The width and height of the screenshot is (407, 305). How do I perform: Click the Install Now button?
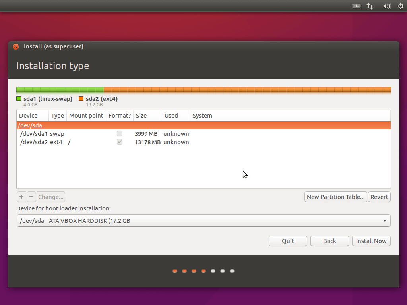(371, 241)
